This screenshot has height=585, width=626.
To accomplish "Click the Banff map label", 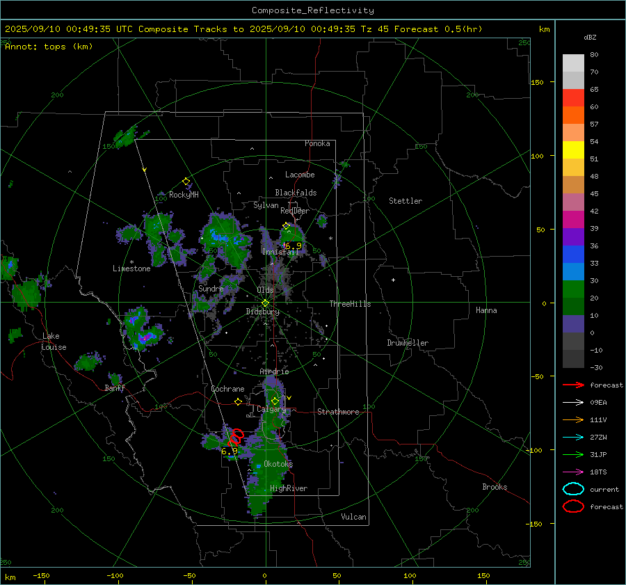I will tap(115, 387).
